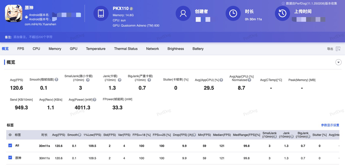Click the duration value 0h 30m 11s
This screenshot has height=167, width=345.
coord(253,19)
